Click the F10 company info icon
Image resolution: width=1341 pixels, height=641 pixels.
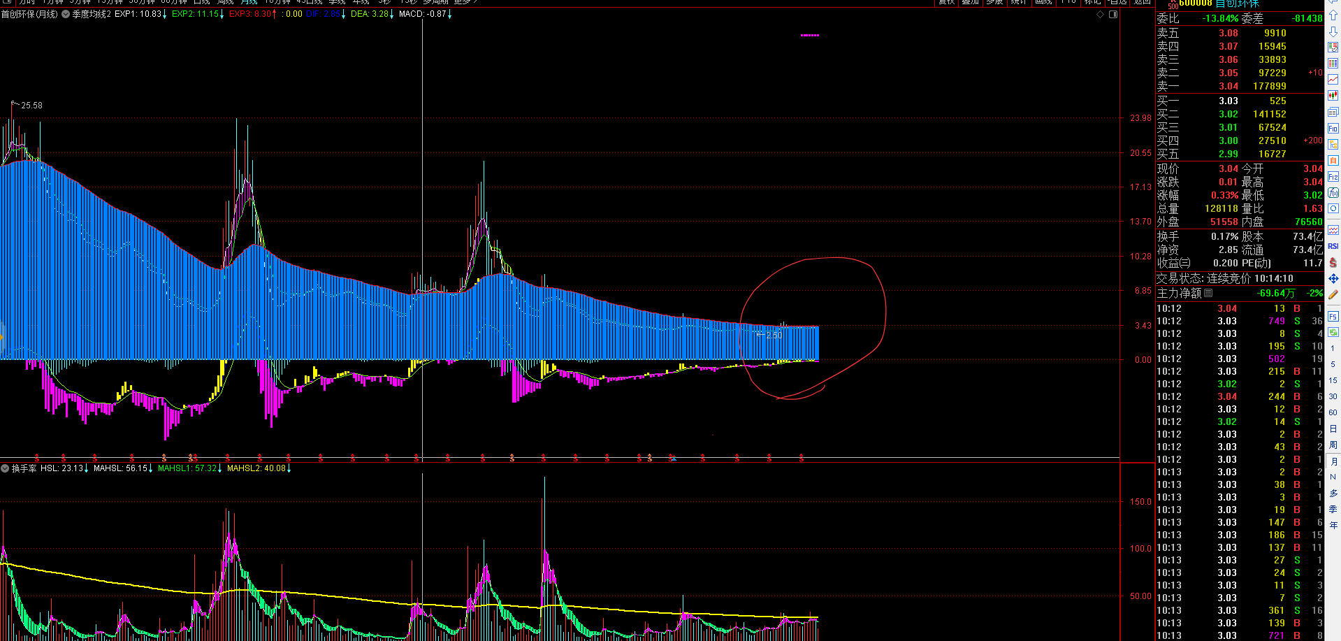1333,128
